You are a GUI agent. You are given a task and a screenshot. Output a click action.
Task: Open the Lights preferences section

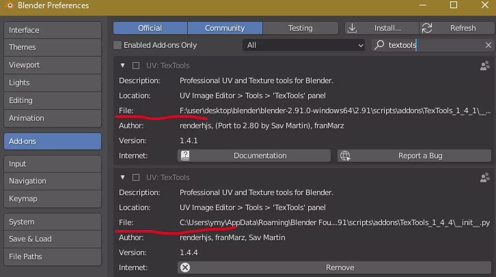53,83
